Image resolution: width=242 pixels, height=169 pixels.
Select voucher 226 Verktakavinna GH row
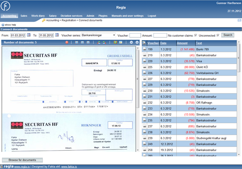pyautogui.click(x=189, y=73)
